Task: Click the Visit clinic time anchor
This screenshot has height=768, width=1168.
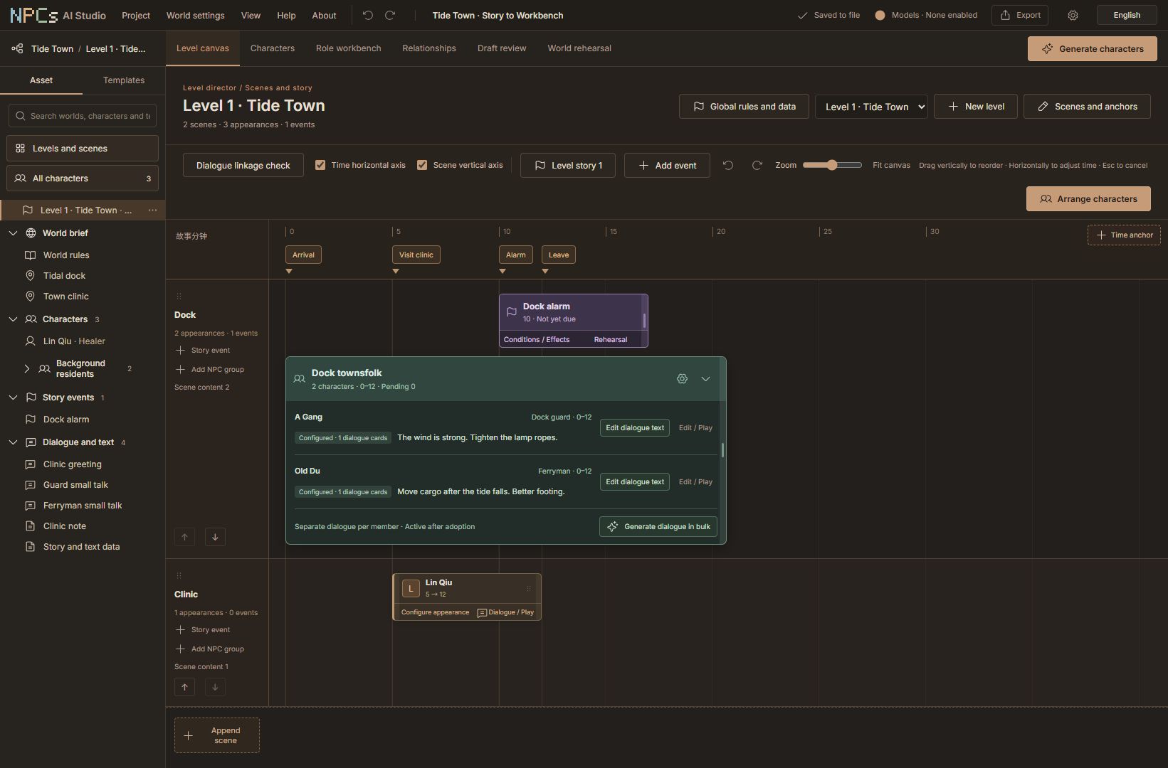Action: (416, 255)
